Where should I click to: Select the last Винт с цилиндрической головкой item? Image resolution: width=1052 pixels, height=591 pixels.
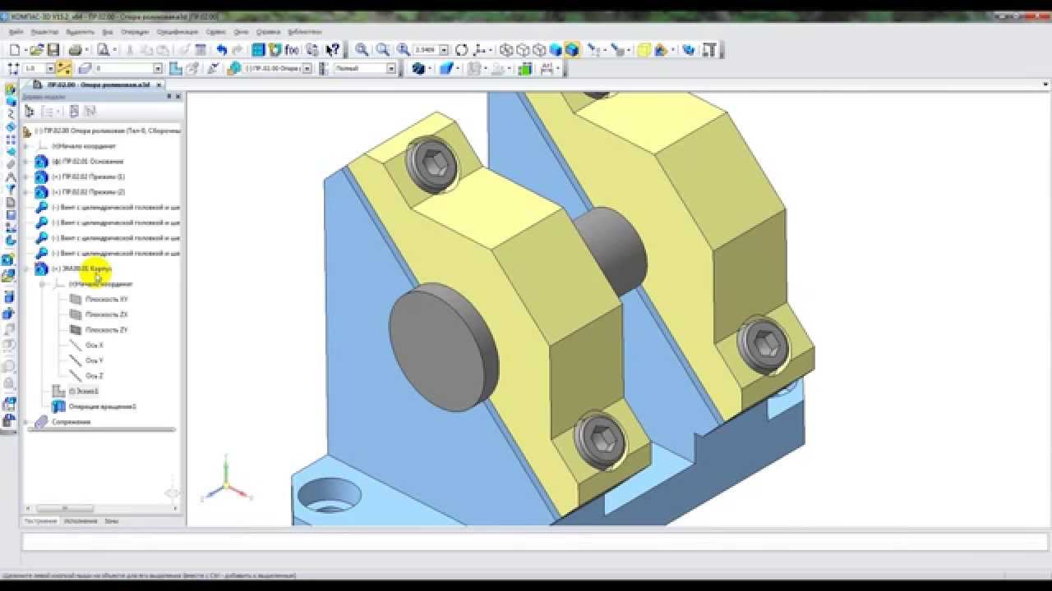[115, 254]
